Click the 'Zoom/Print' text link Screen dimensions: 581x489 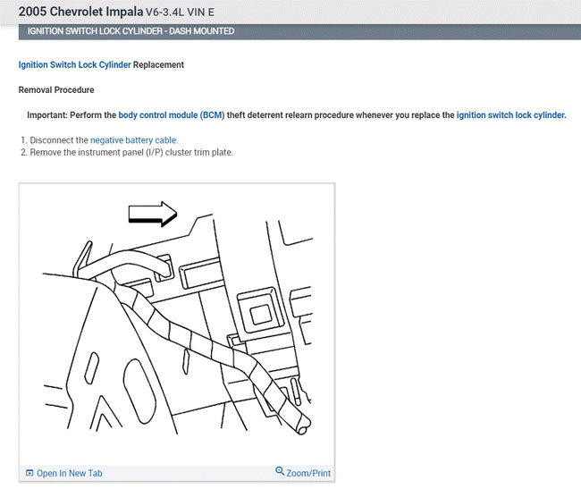[308, 473]
